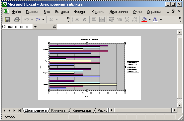
Task: Click the Currency format icon
Action: [x=111, y=20]
